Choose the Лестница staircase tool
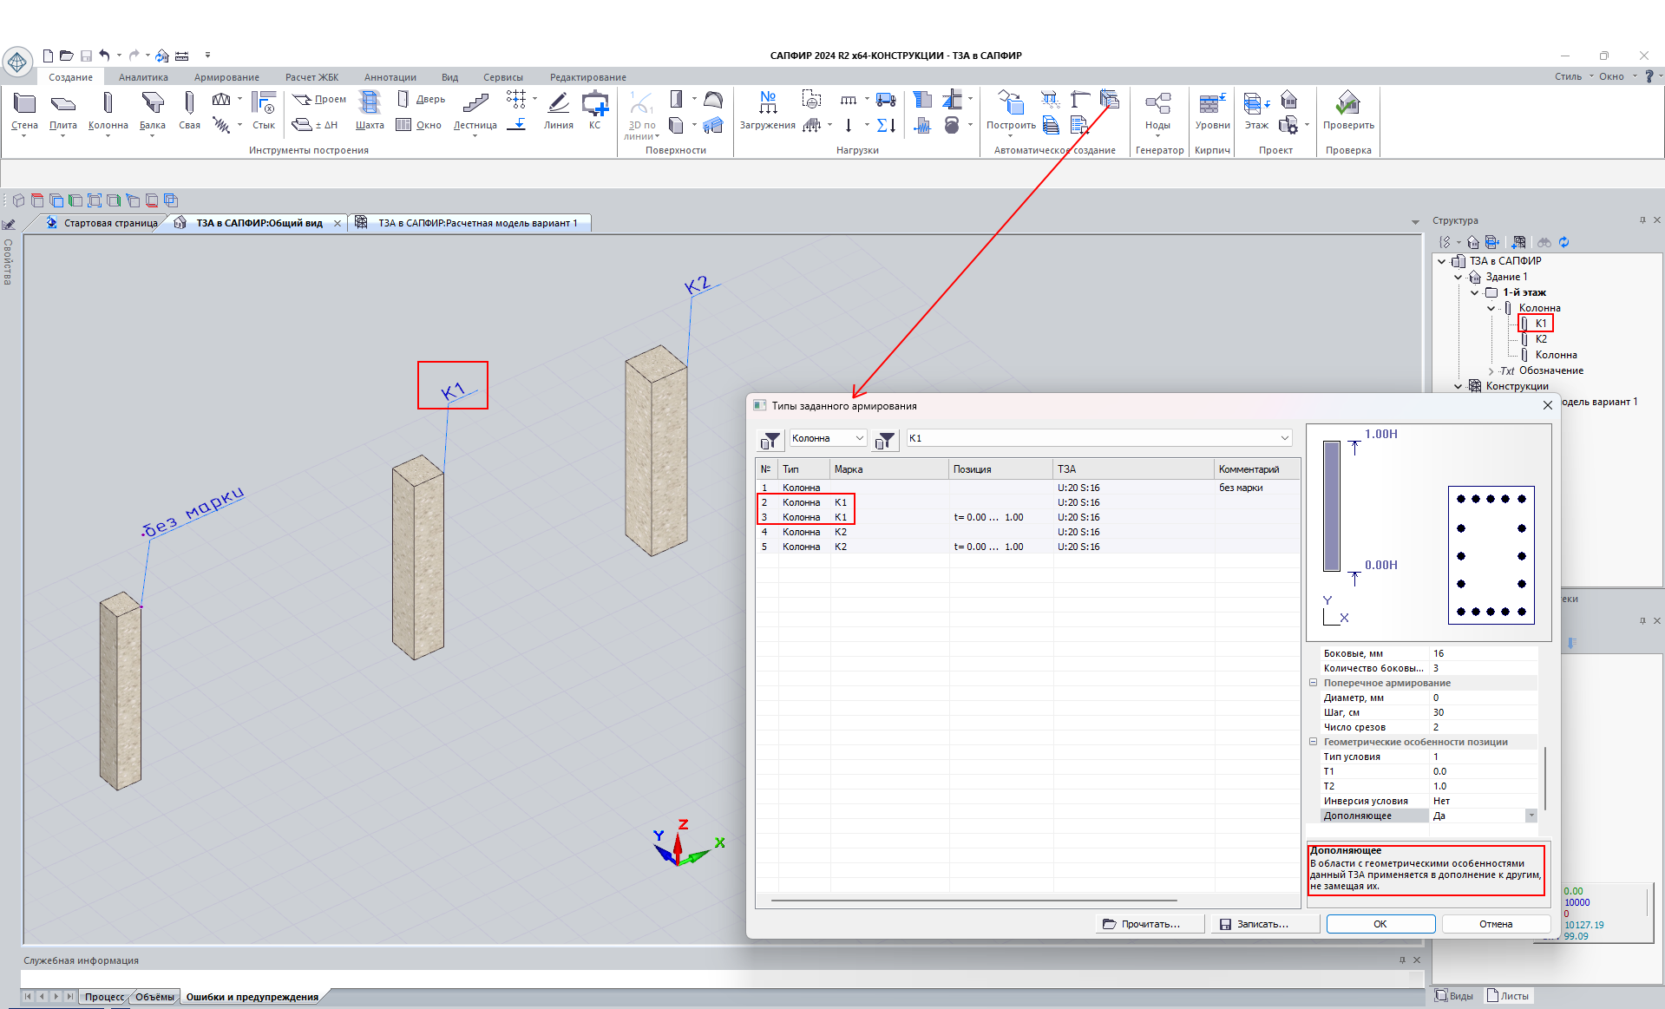Image resolution: width=1665 pixels, height=1009 pixels. click(475, 111)
